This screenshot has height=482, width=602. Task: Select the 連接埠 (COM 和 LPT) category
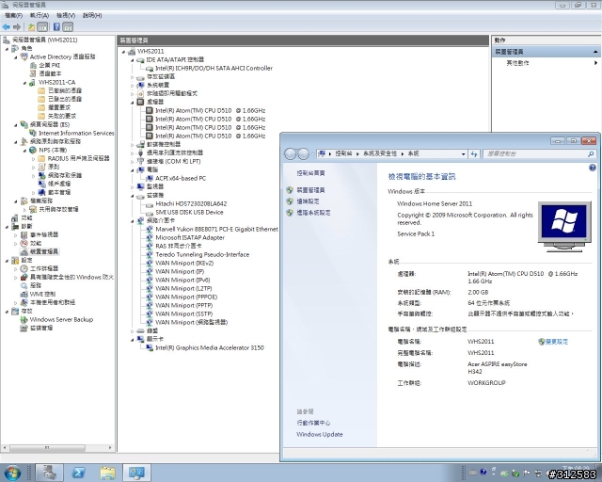click(x=173, y=161)
